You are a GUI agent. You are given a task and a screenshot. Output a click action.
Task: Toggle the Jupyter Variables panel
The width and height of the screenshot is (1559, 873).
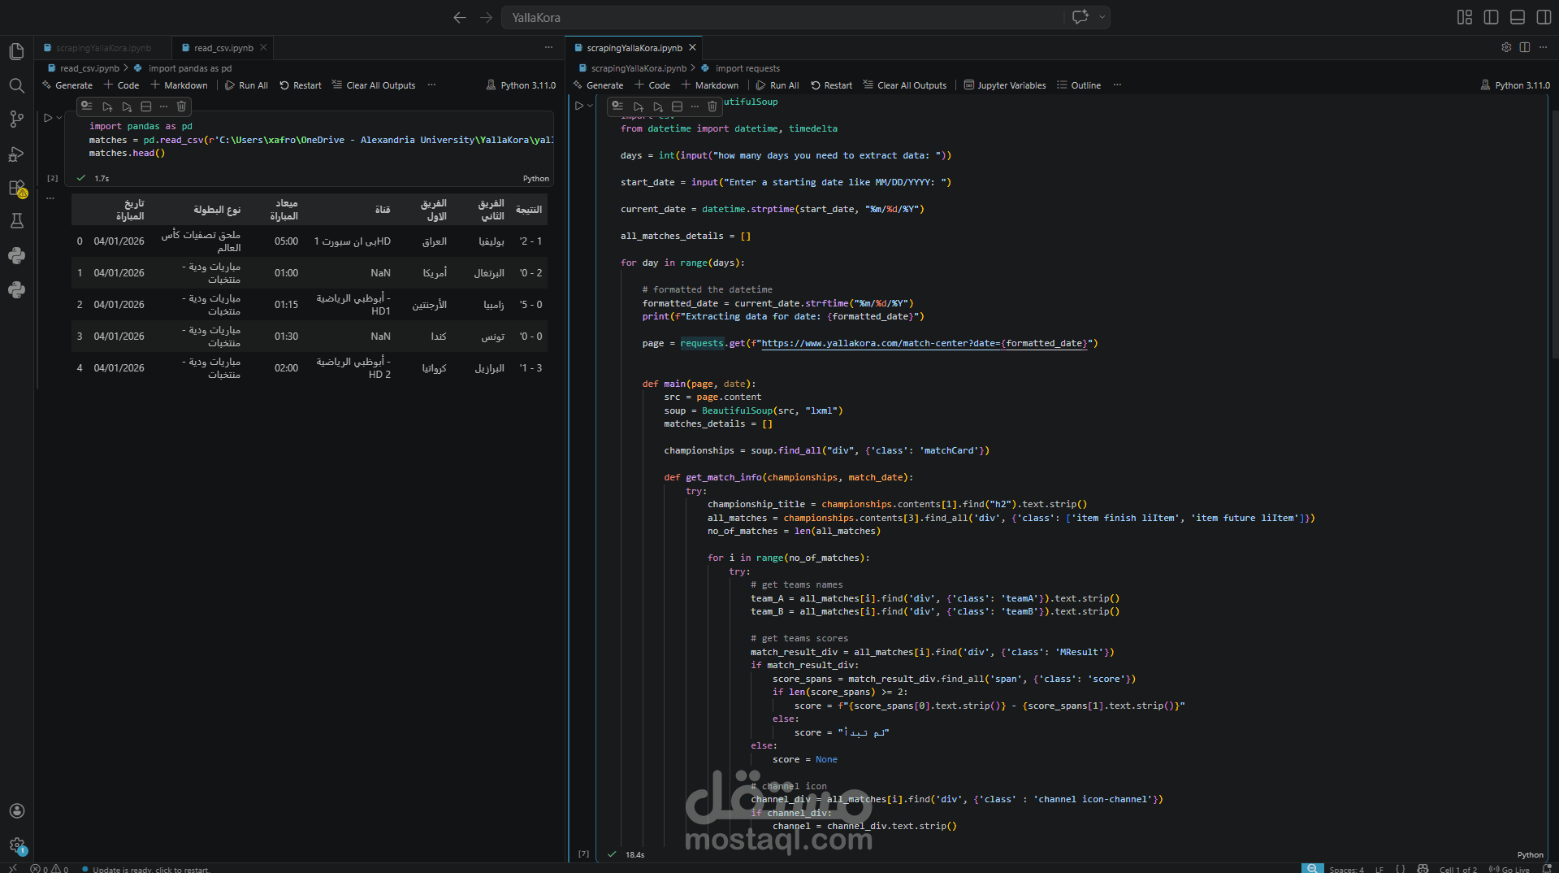[1005, 85]
